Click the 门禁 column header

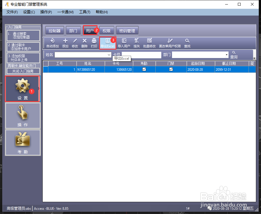point(171,64)
